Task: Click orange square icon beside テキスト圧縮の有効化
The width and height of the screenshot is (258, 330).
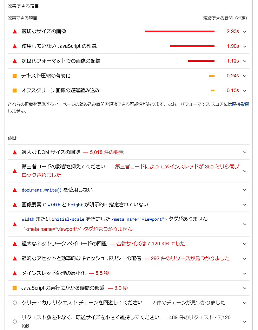Action: click(15, 76)
